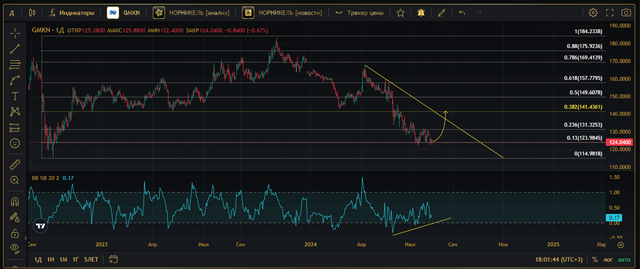Toggle magnet mode on
The image size is (640, 269).
tap(15, 201)
